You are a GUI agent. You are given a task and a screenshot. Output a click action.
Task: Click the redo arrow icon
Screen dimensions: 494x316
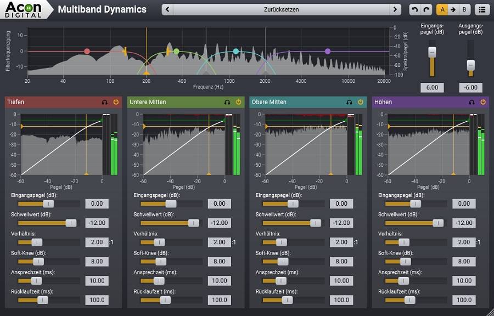click(x=426, y=9)
